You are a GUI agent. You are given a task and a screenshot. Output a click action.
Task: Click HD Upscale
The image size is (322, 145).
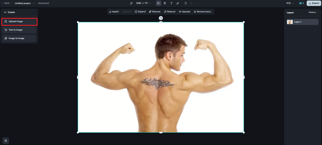click(x=184, y=12)
